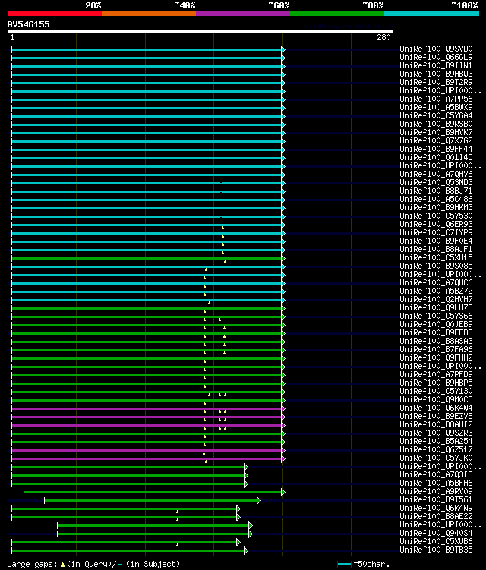Click UniRef100_B9TB35 entry

(x=436, y=550)
